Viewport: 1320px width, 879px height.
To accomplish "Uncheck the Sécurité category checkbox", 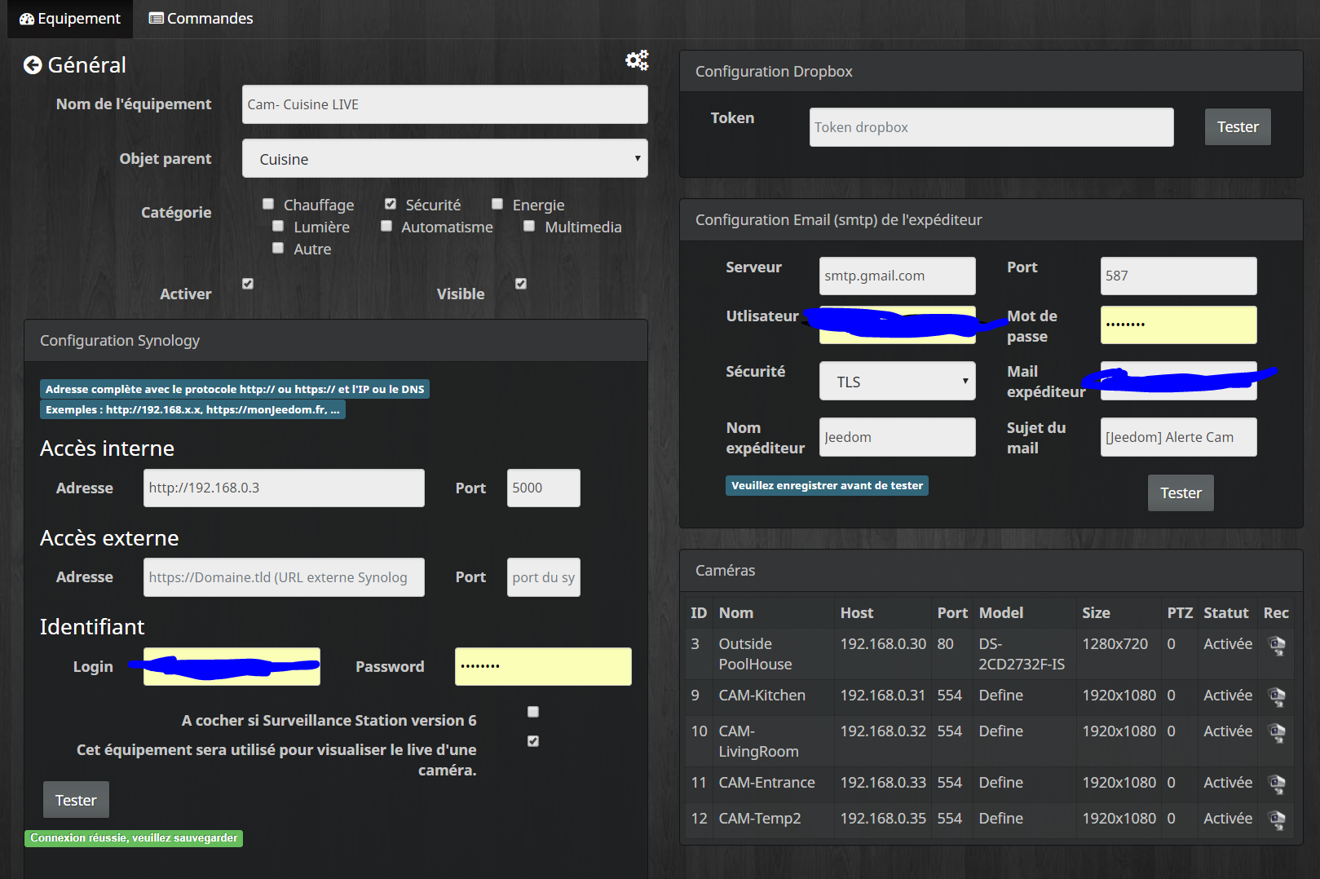I will (391, 204).
